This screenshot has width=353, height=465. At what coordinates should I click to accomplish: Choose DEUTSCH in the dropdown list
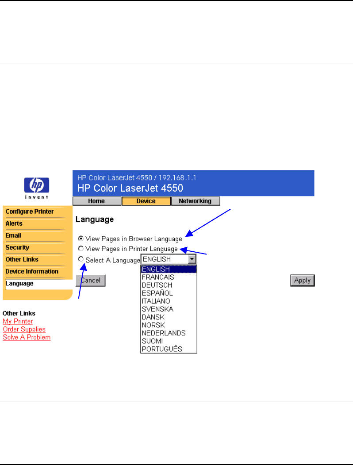[x=169, y=285]
